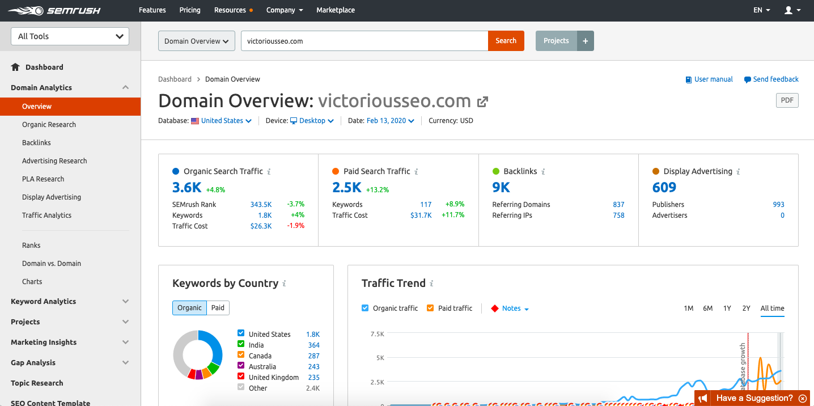Close the Have a Suggestion banner
The width and height of the screenshot is (814, 406).
[802, 398]
